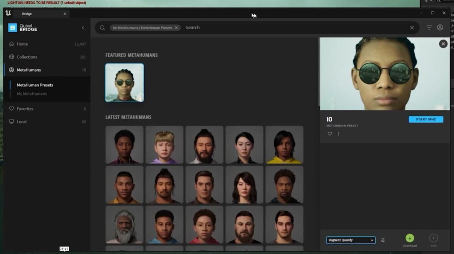Screen dimensions: 454x254
Task: Open the filter icon beside the search bar
Action: click(429, 27)
